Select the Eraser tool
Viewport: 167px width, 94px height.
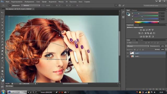pyautogui.click(x=2, y=45)
